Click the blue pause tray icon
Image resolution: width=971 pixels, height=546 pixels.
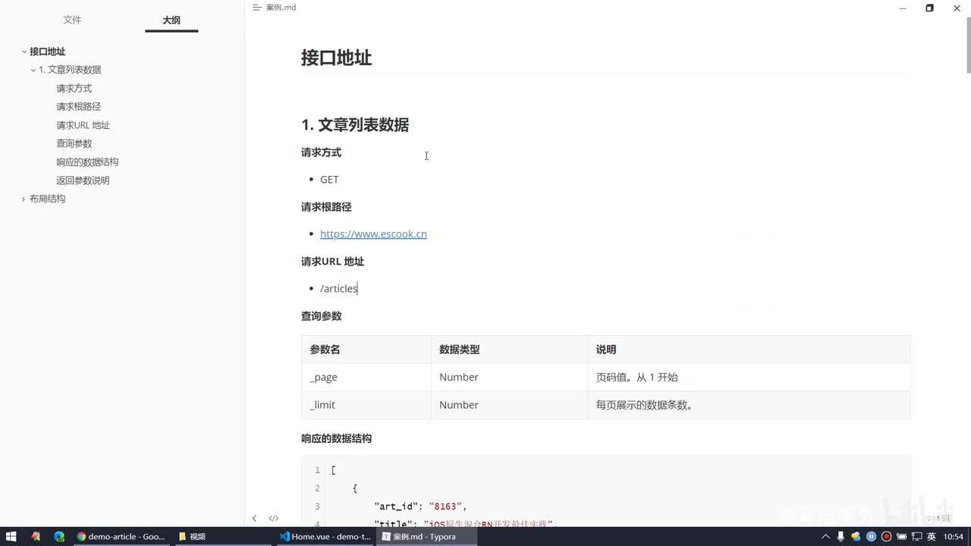pyautogui.click(x=871, y=537)
